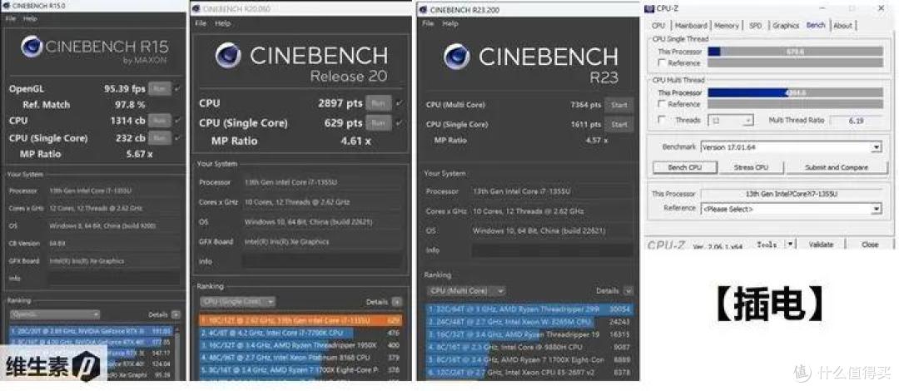Start CPU (Single Core) test in R23

click(619, 125)
